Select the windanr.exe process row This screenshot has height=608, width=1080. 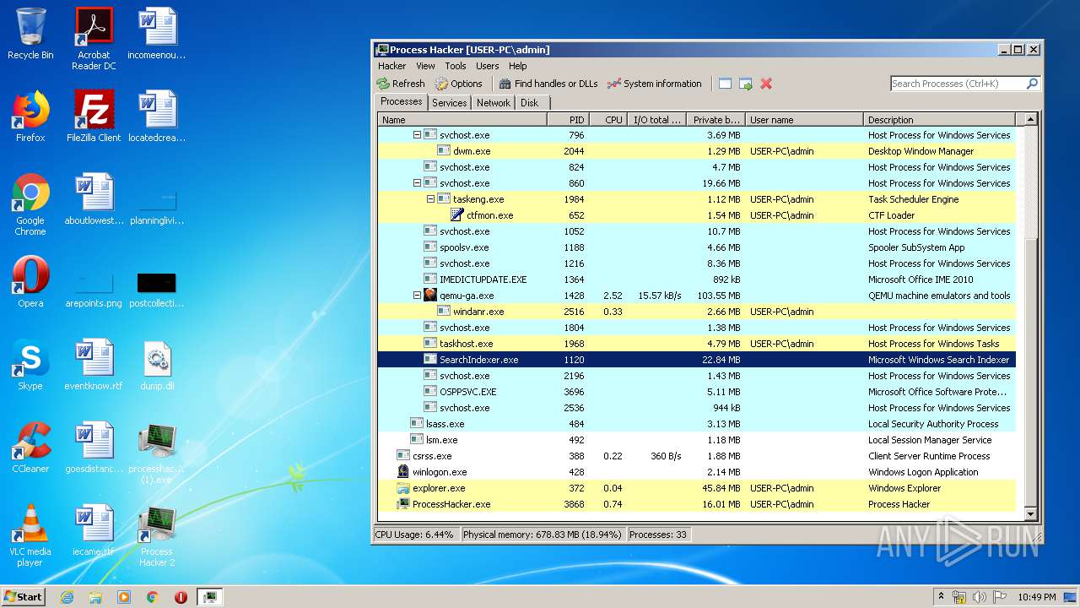(x=696, y=312)
